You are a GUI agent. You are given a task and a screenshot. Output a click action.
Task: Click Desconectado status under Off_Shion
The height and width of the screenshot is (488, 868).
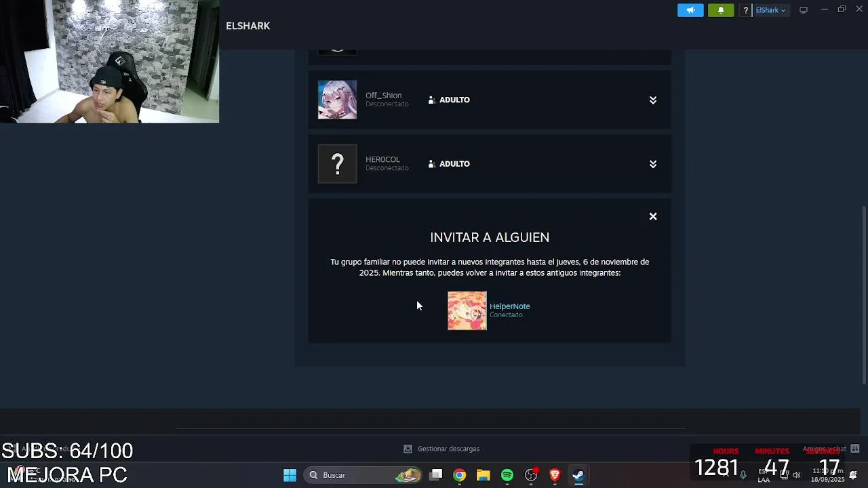click(387, 104)
